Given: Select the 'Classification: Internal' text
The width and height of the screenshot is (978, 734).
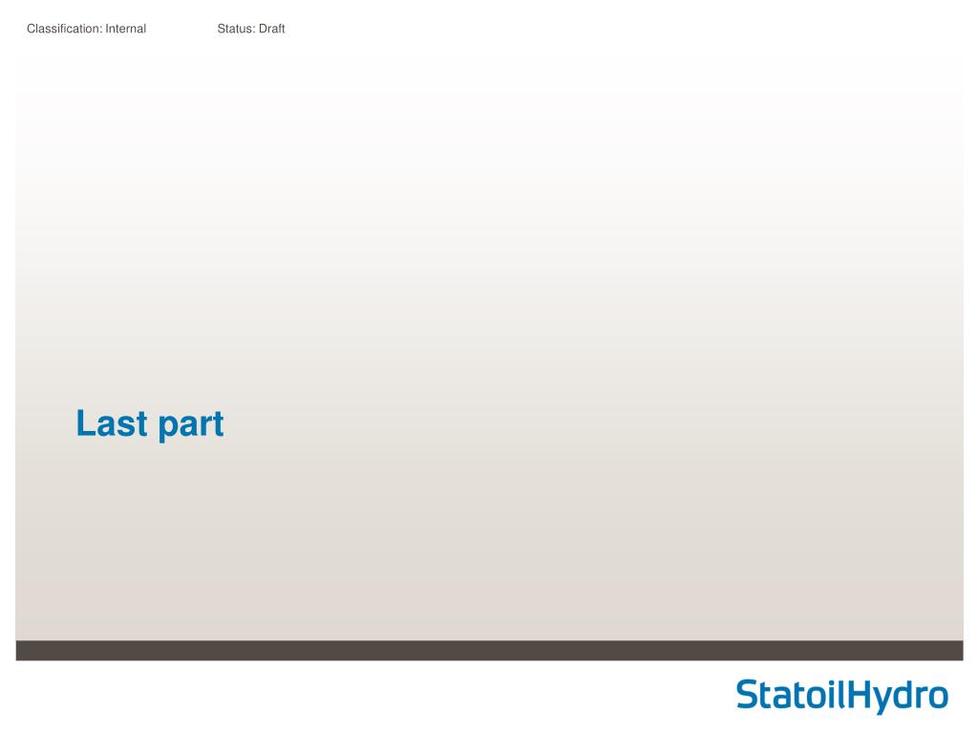Looking at the screenshot, I should 86,29.
